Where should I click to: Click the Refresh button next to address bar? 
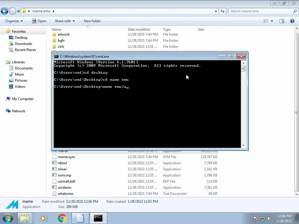(222, 11)
